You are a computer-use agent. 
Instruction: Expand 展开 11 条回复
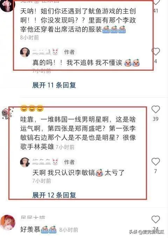(x=54, y=85)
